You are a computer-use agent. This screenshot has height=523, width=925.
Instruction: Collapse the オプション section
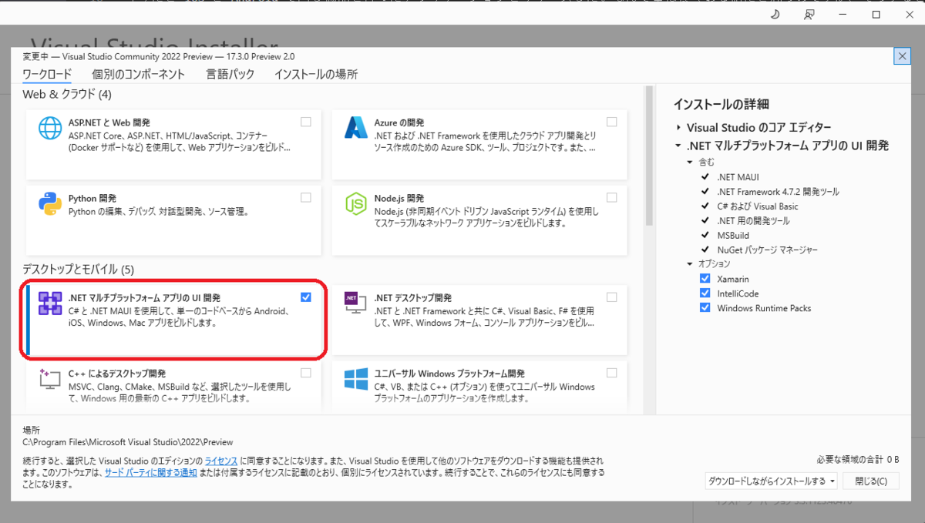click(691, 264)
